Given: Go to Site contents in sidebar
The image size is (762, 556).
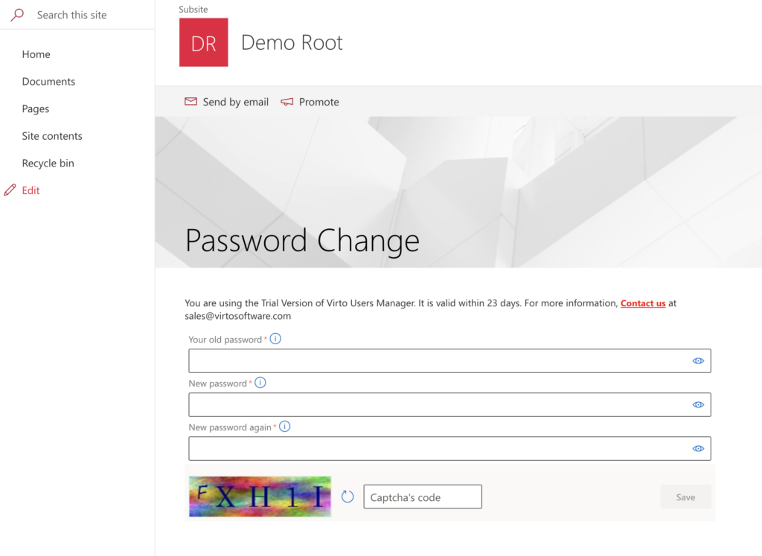Looking at the screenshot, I should pyautogui.click(x=52, y=136).
